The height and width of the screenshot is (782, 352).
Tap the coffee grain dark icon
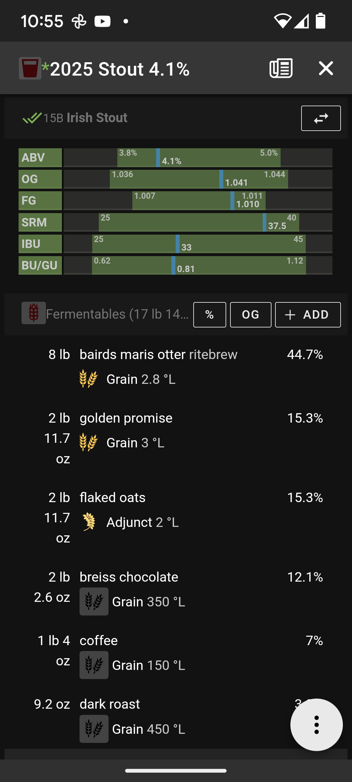click(94, 665)
